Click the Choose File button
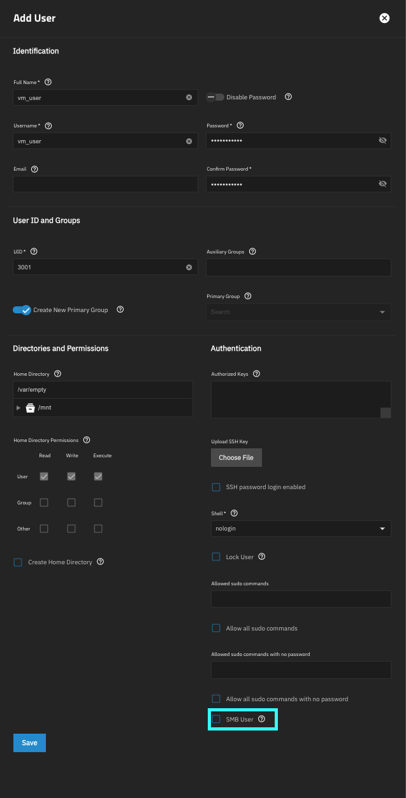Screen dimensions: 406x798 tap(236, 457)
